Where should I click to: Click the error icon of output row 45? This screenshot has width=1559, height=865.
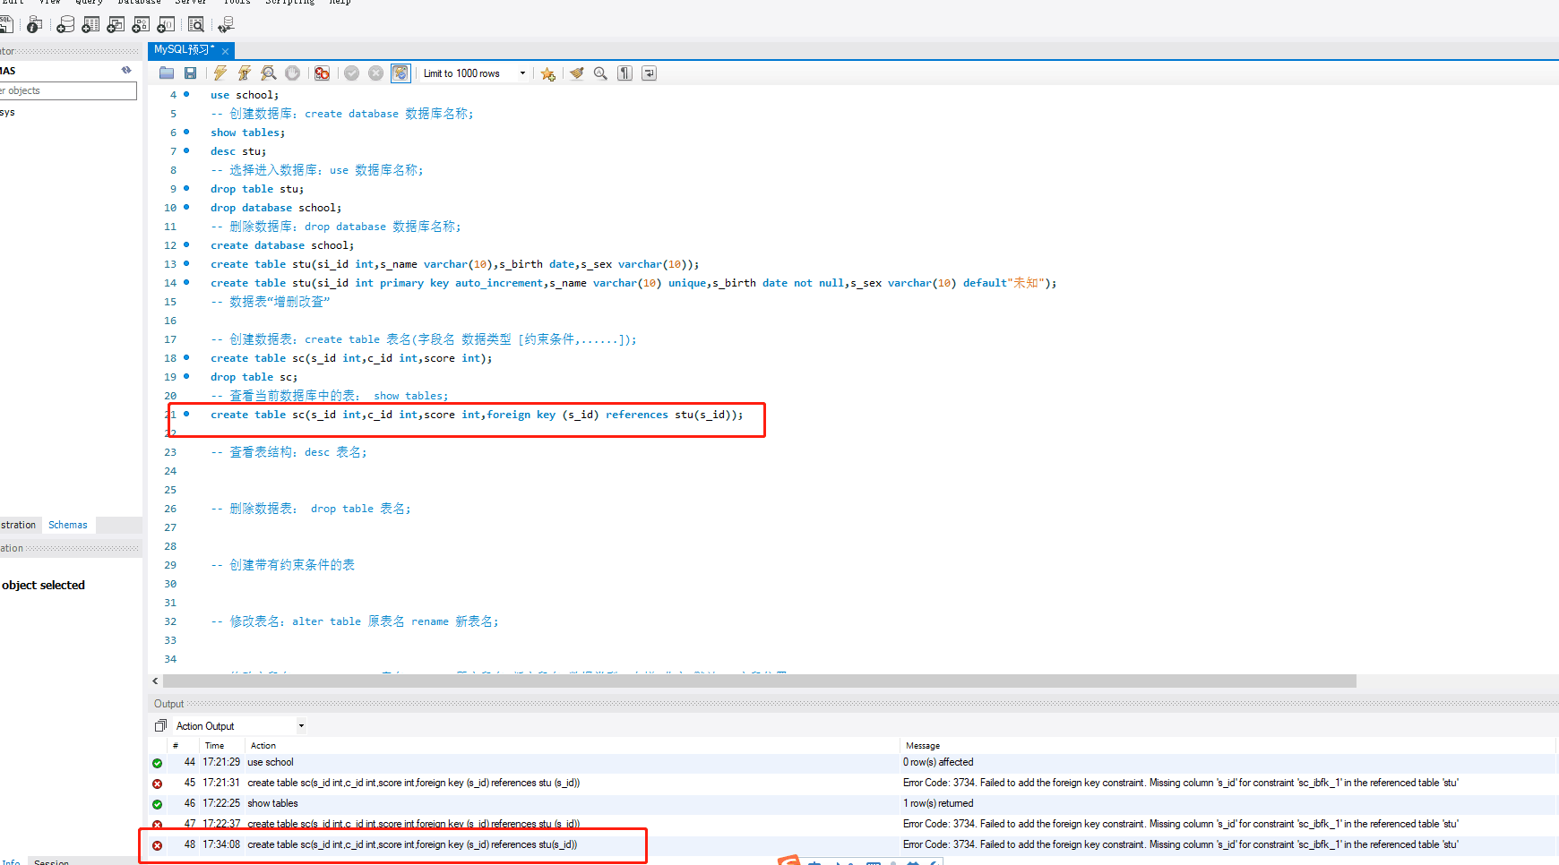157,784
